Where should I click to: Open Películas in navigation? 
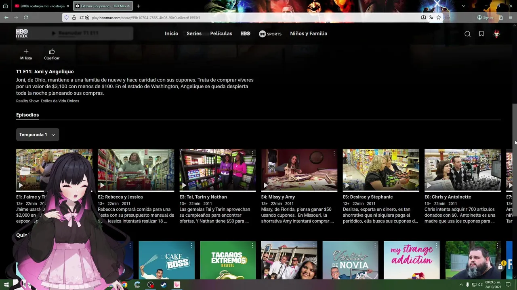221,33
